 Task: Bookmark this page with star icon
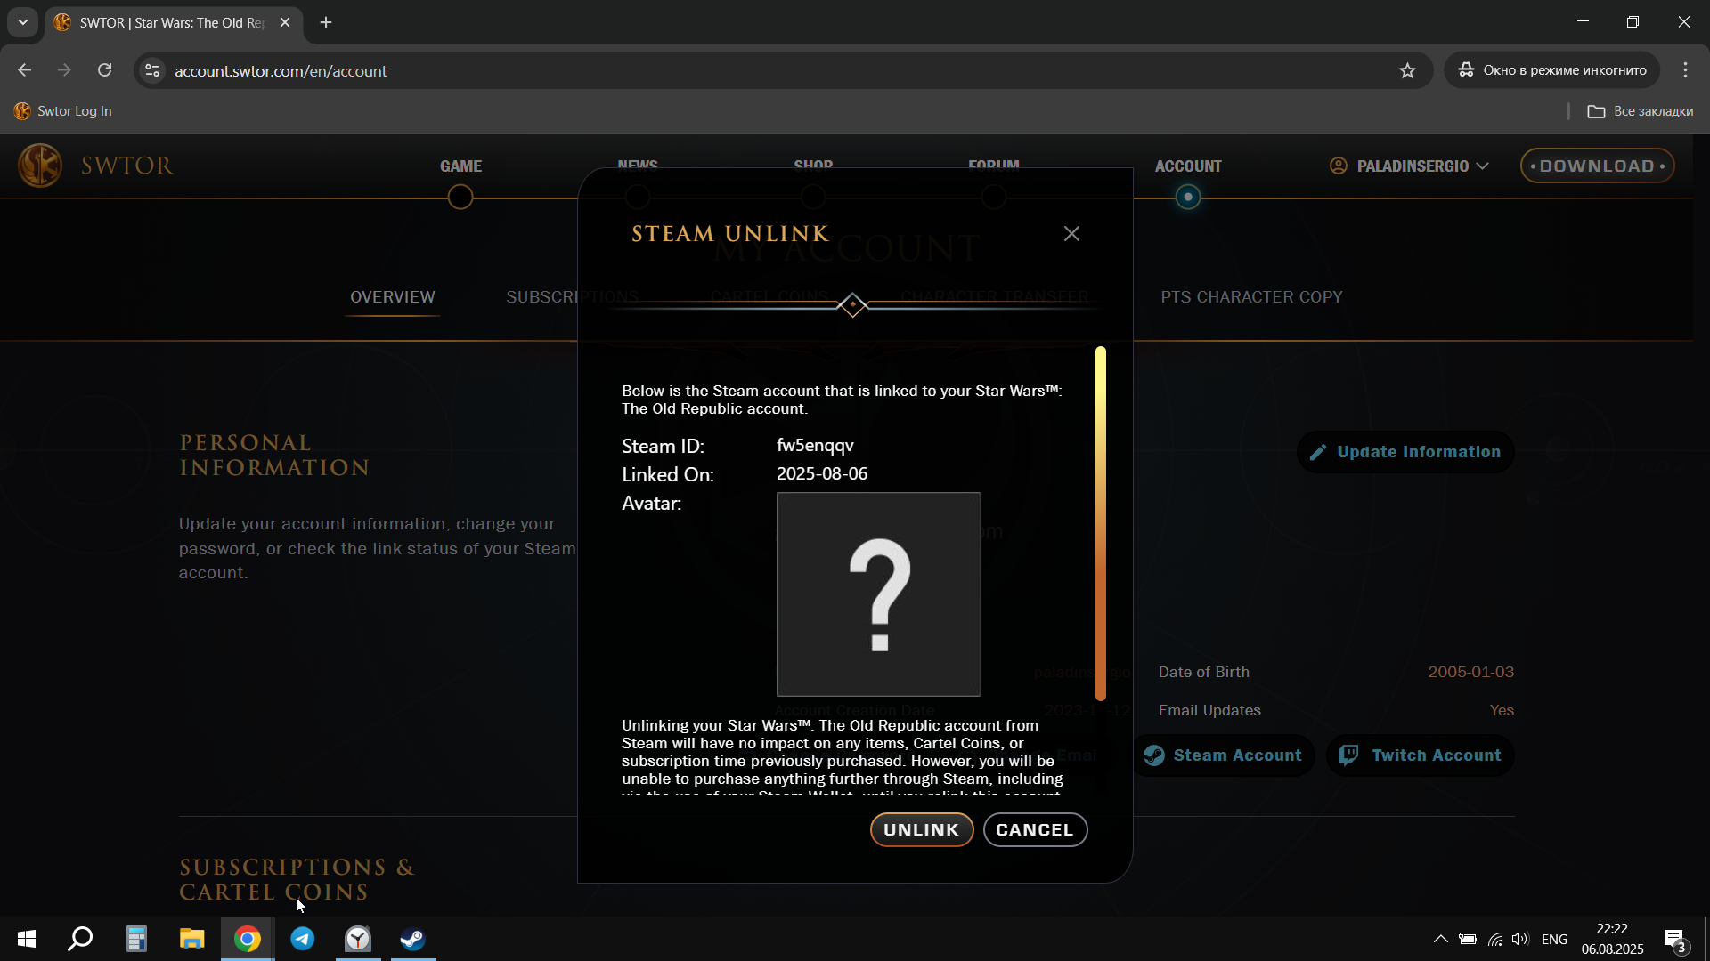1407,70
